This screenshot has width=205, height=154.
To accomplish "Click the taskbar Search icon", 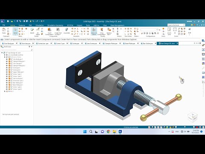I will [x=91, y=131].
